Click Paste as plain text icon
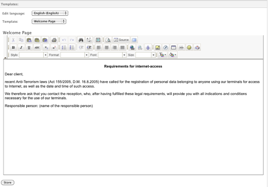This screenshot has height=187, width=268. [37, 40]
